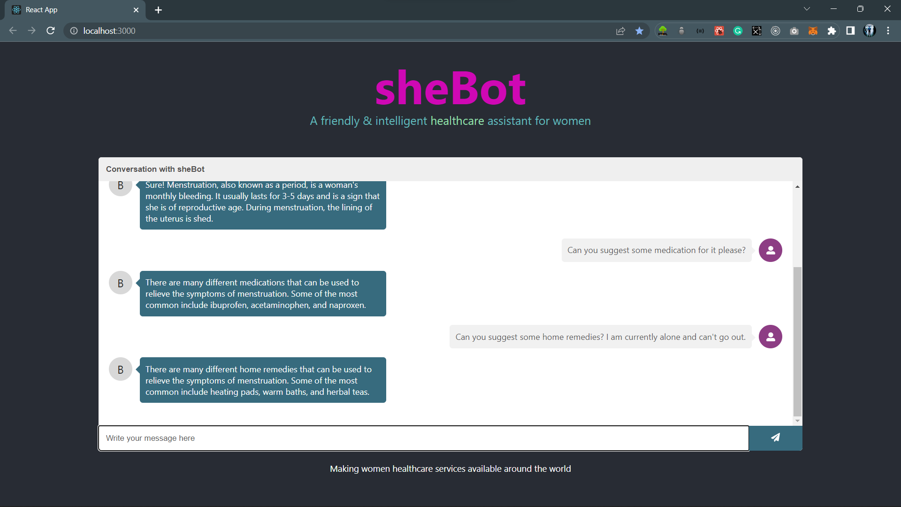The height and width of the screenshot is (507, 901).
Task: Open the Grammarly extension
Action: point(738,31)
